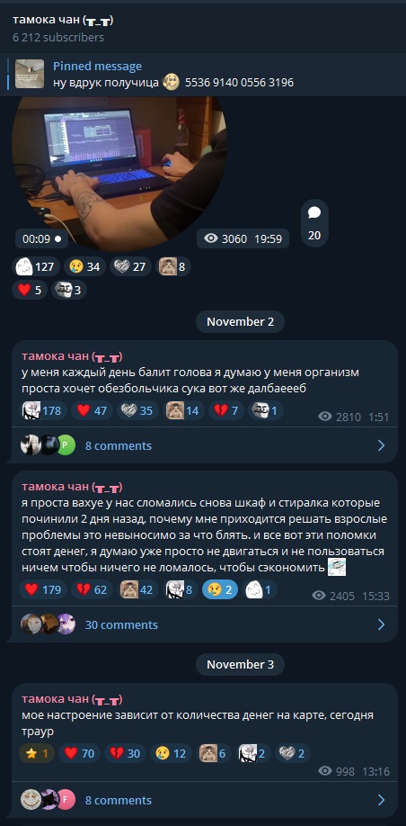
Task: Toggle the red heart reaction with 5
Action: pyautogui.click(x=30, y=291)
